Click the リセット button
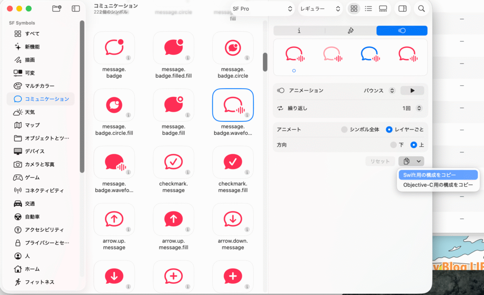Screen dimensions: 484x295 click(x=380, y=161)
